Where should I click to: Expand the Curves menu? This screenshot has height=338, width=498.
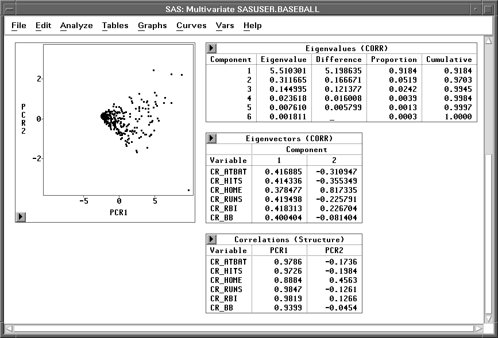(x=191, y=25)
